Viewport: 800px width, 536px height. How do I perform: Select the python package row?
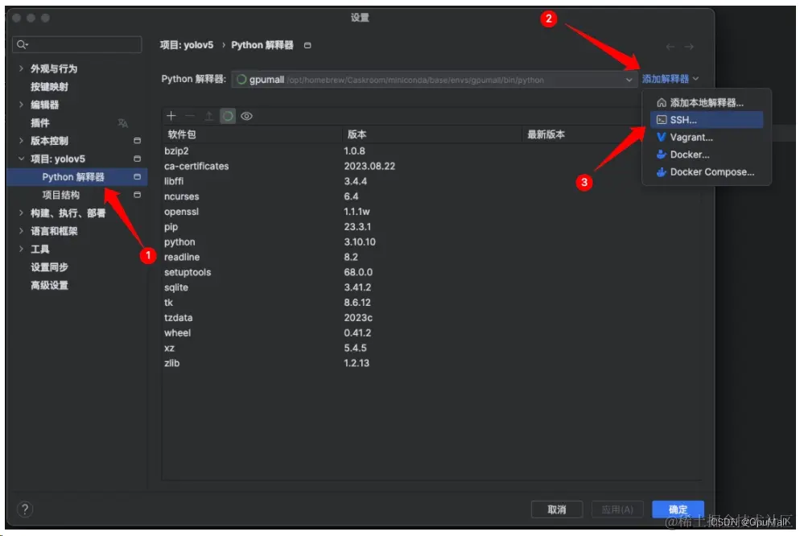tap(431, 241)
